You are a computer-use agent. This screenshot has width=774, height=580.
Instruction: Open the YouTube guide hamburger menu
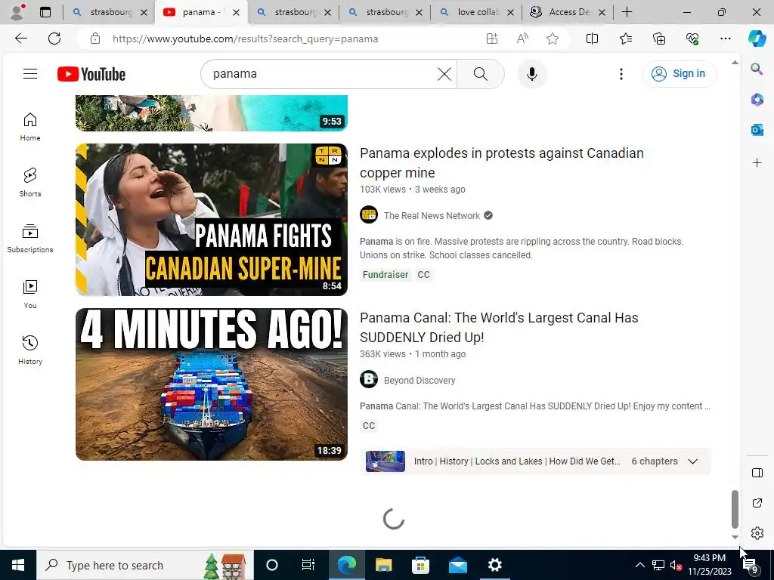coord(30,73)
